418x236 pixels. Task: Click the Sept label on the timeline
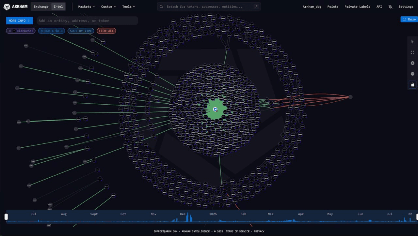pos(94,214)
